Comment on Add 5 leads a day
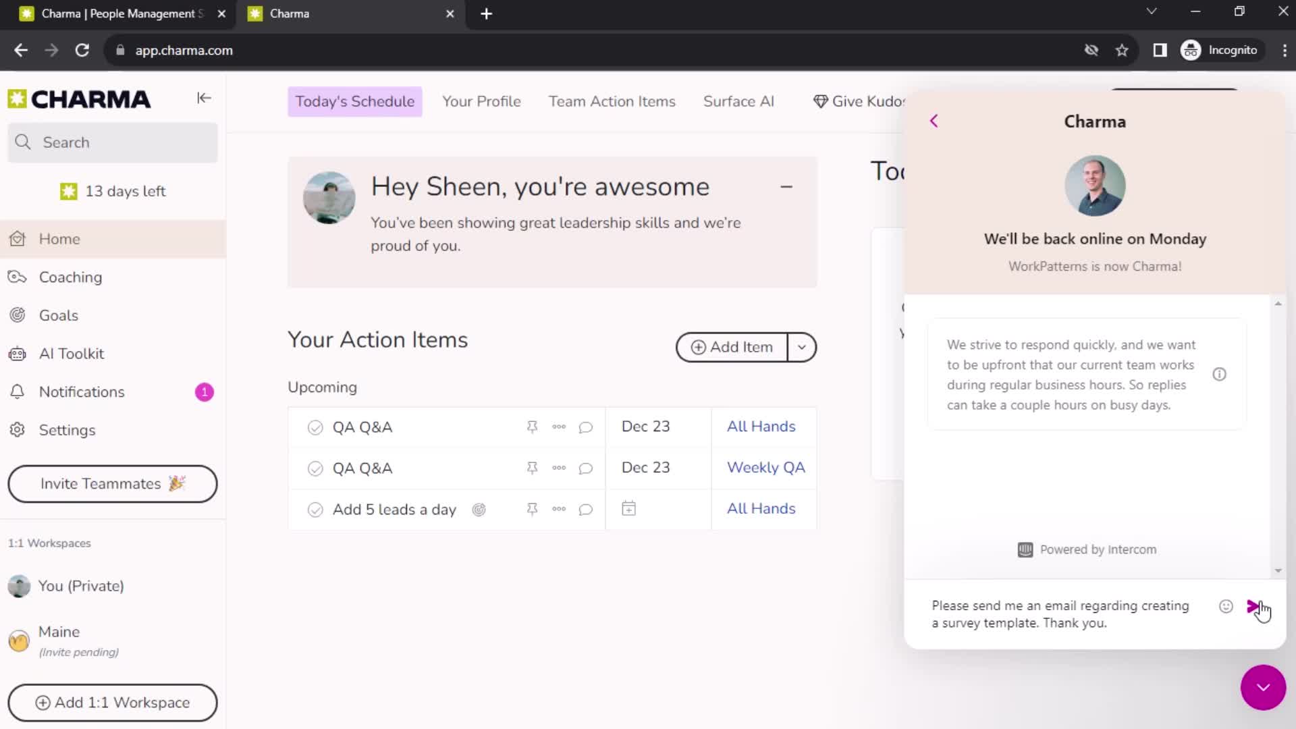Viewport: 1296px width, 729px height. coord(586,510)
